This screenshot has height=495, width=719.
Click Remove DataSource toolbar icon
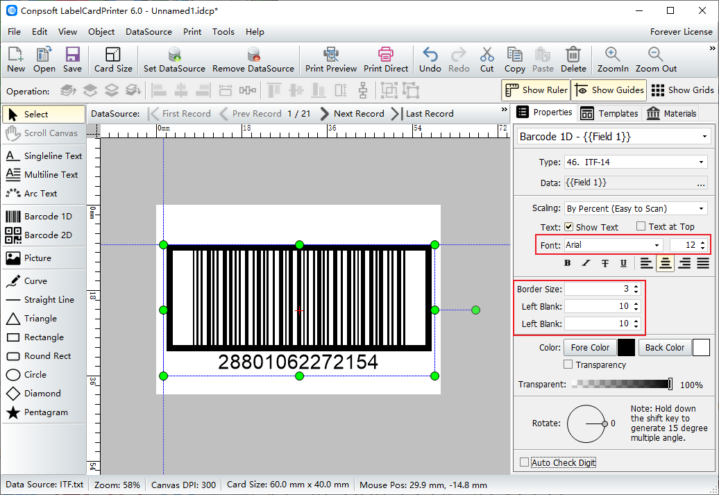click(x=253, y=55)
